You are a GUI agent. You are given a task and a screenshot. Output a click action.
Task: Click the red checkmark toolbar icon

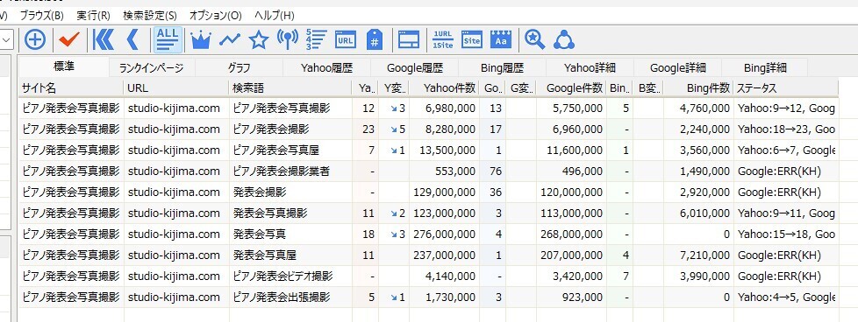tap(69, 40)
